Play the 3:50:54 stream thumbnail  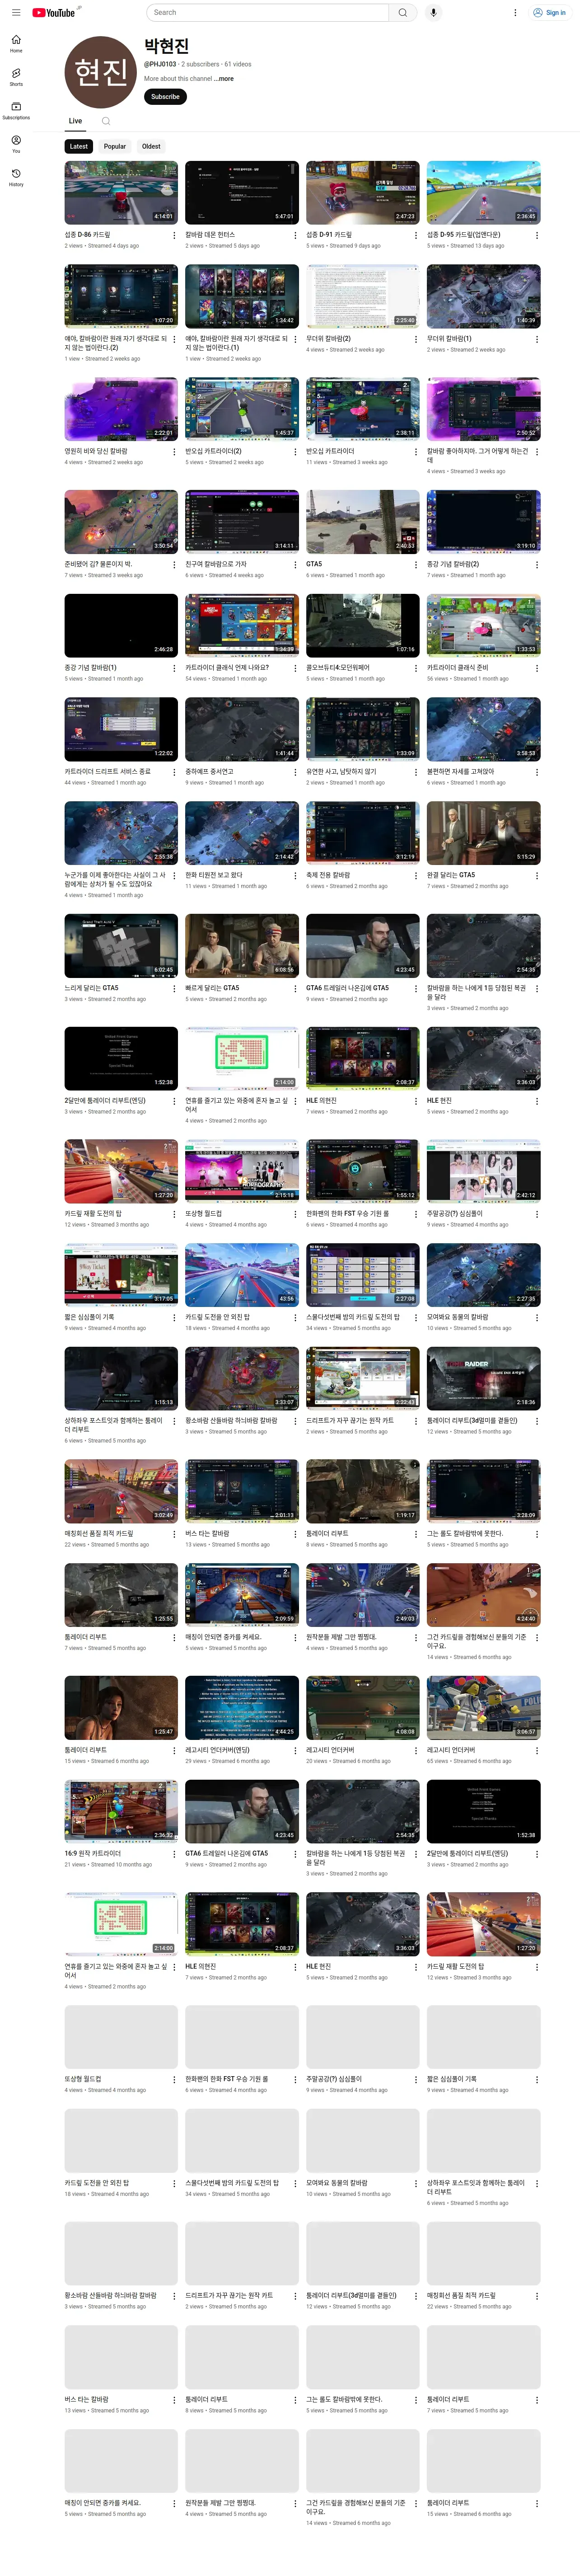(121, 522)
